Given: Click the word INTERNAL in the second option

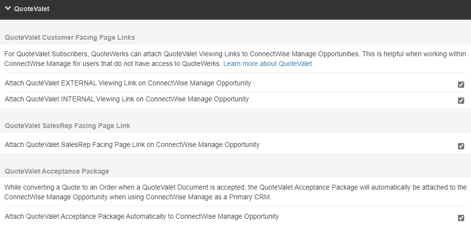Looking at the screenshot, I should [x=78, y=99].
